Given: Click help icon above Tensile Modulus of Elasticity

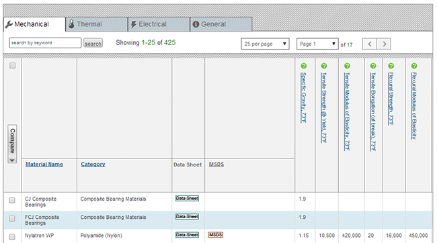Looking at the screenshot, I should pyautogui.click(x=347, y=66).
